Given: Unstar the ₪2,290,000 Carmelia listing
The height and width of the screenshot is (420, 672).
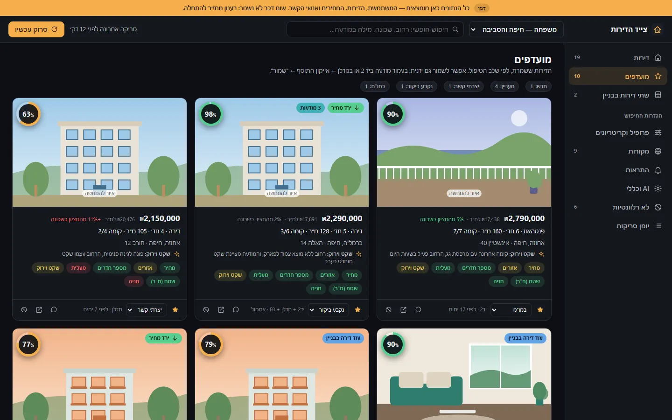Looking at the screenshot, I should click(x=357, y=310).
